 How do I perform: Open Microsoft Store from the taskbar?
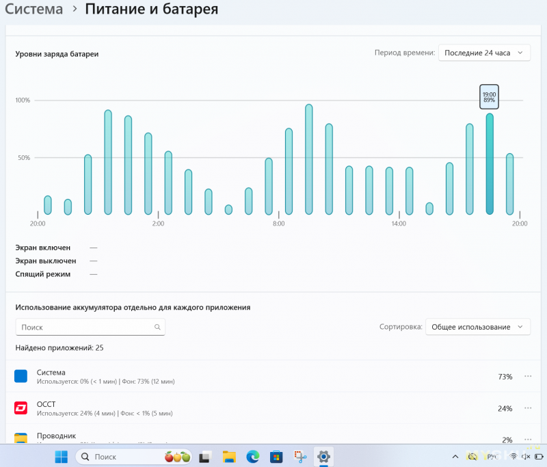pyautogui.click(x=276, y=456)
